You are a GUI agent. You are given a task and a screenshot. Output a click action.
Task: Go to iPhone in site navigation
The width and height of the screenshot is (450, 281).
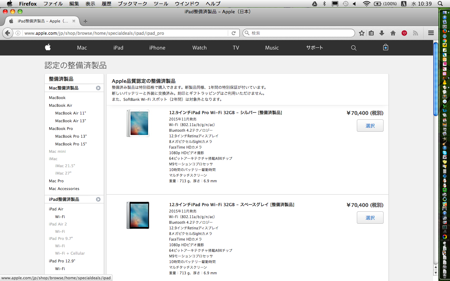coord(157,48)
